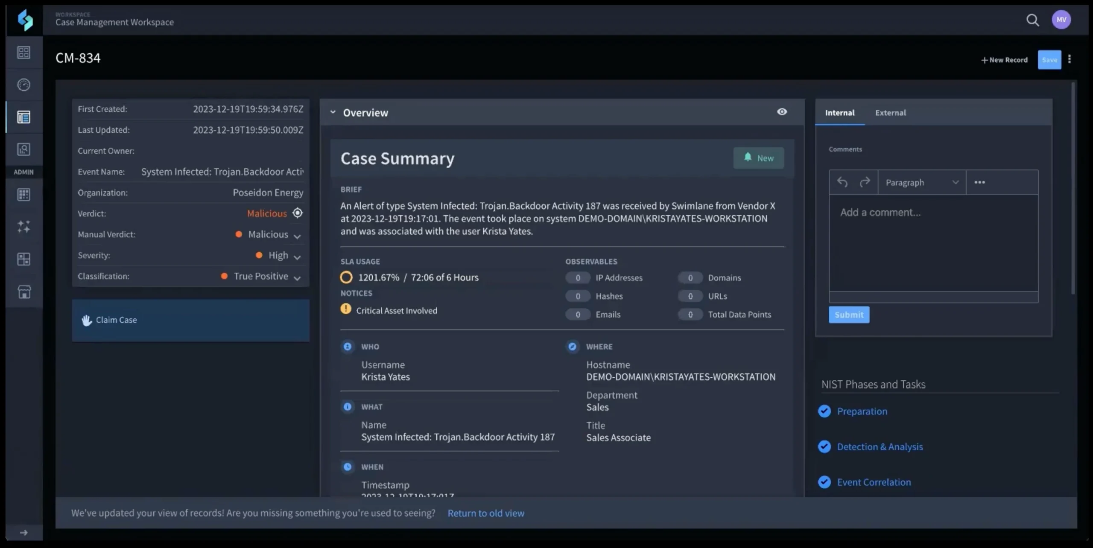This screenshot has height=548, width=1093.
Task: Open the Classification True Positive dropdown
Action: pyautogui.click(x=297, y=277)
